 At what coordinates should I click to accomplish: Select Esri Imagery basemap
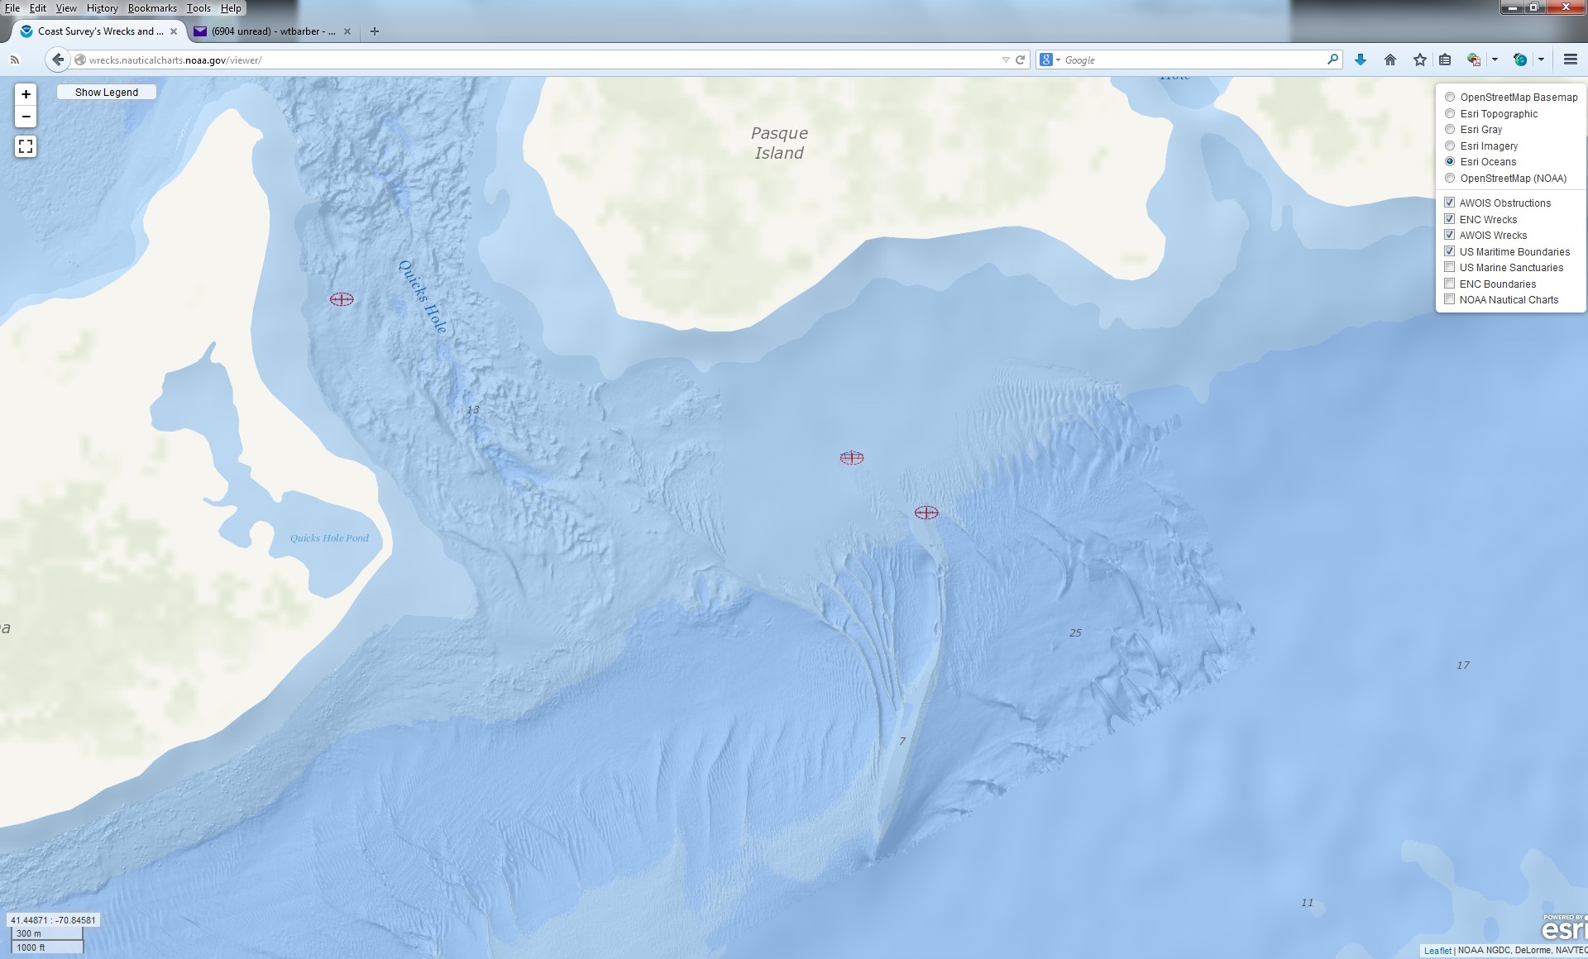pyautogui.click(x=1450, y=146)
